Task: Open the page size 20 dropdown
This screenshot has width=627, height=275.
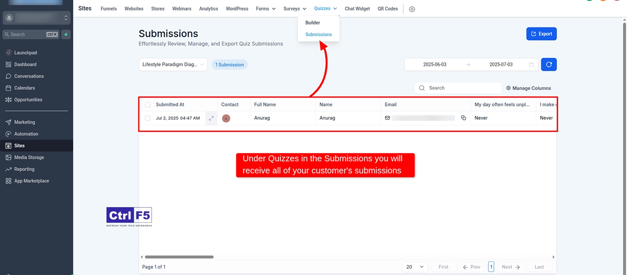Action: (415, 267)
